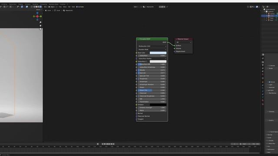
Task: Open node editor Select menu
Action: pos(65,7)
